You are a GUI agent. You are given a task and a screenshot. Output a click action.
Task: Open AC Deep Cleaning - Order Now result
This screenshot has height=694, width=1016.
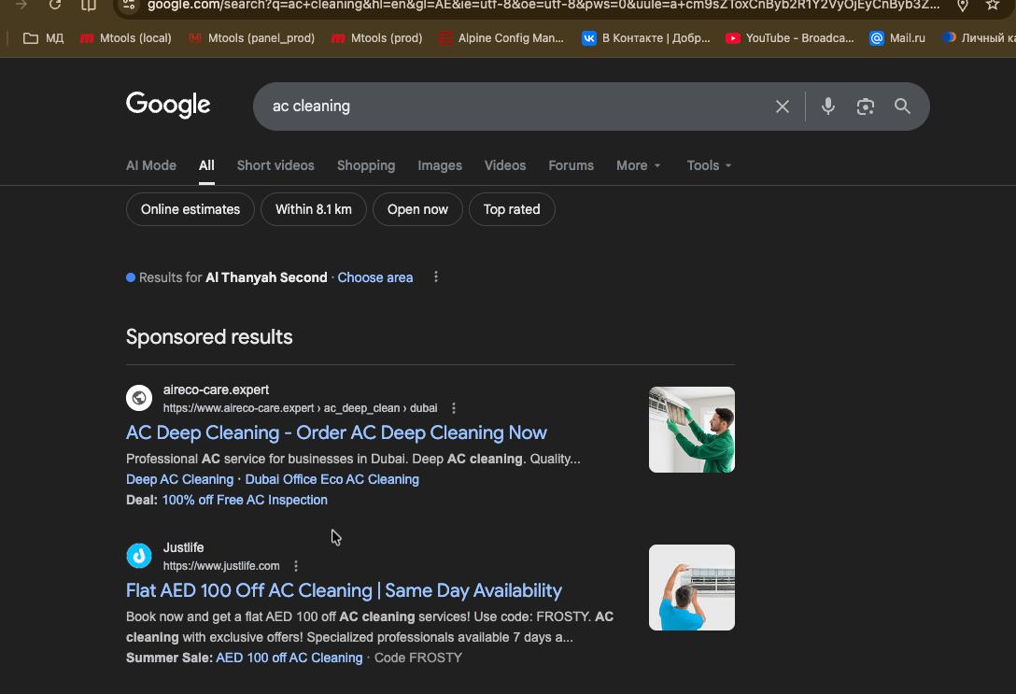click(x=336, y=432)
